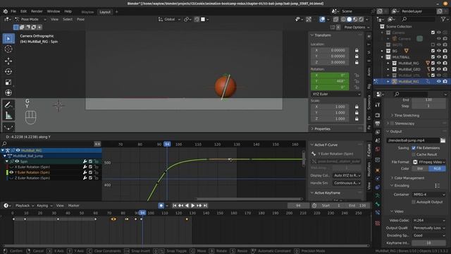This screenshot has height=254, width=451.
Task: Hide Y Euler Rotation curve eye
Action: 11,172
